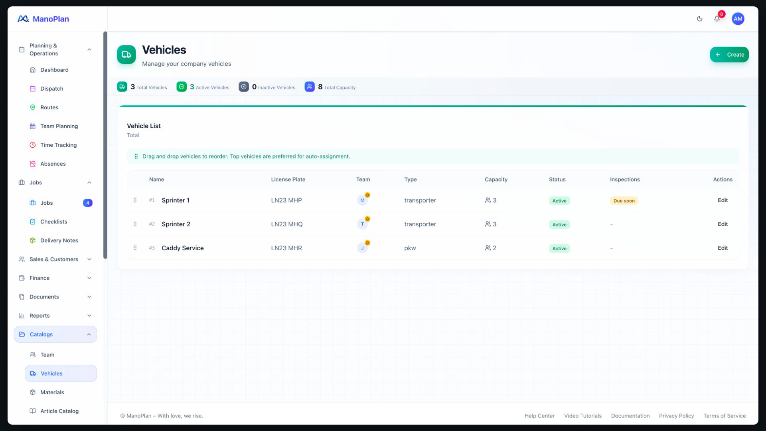This screenshot has width=766, height=431.
Task: Click the Total Capacity people icon
Action: [310, 87]
